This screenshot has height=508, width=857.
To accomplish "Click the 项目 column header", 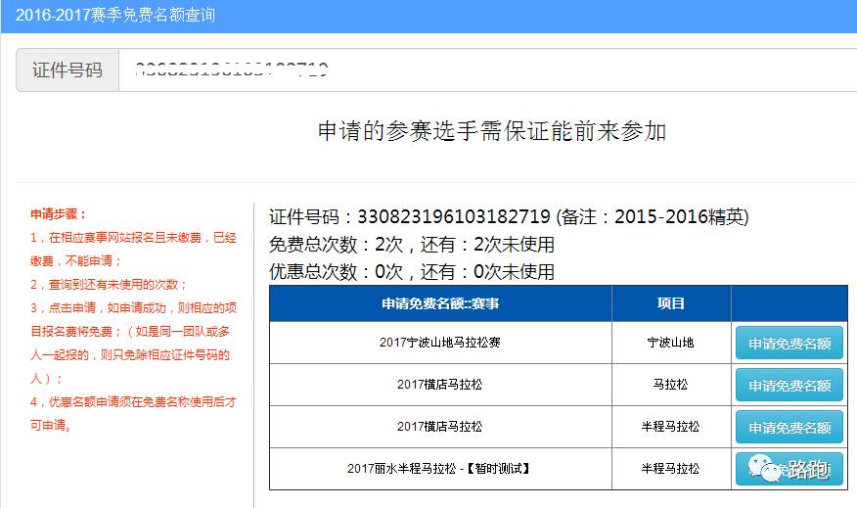I will click(x=670, y=303).
